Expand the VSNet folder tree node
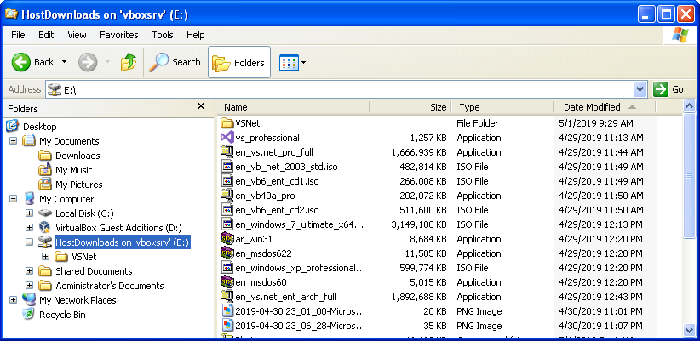This screenshot has width=700, height=341. [45, 257]
